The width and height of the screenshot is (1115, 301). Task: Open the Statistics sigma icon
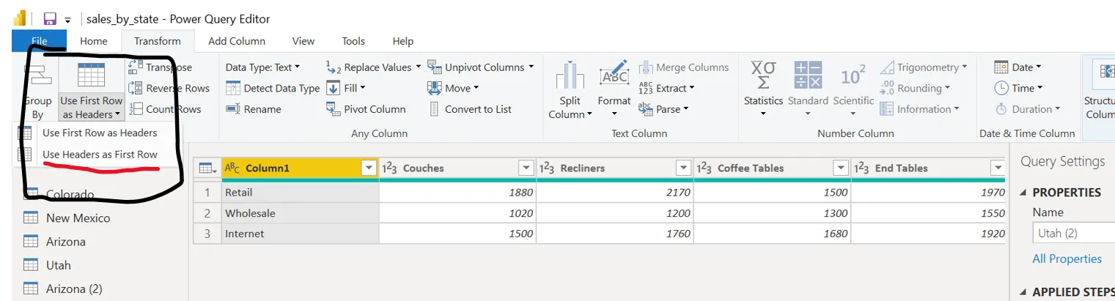763,75
